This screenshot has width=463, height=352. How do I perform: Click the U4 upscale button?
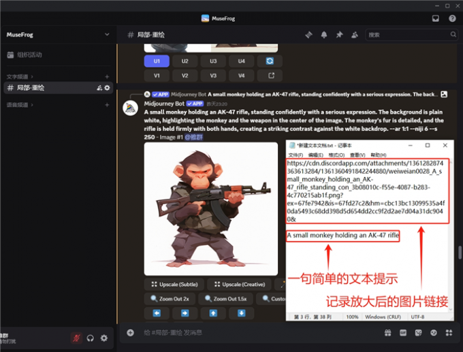[x=241, y=61]
